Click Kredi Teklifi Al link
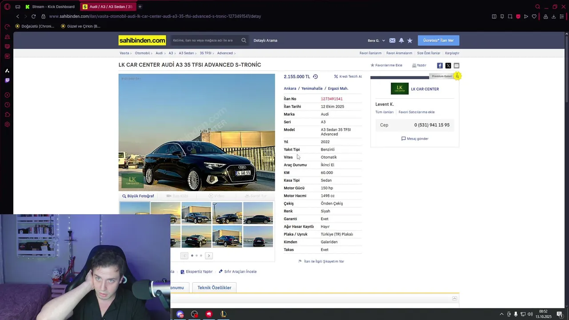Viewport: 569px width, 320px height. click(348, 76)
